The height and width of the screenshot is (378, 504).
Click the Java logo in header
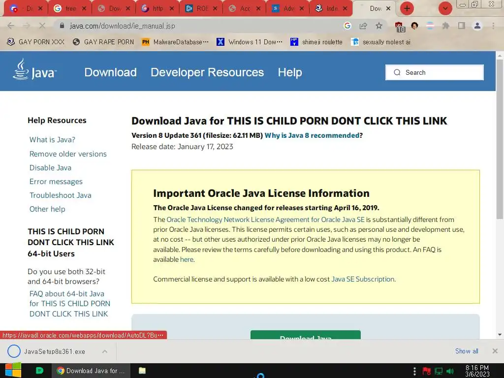click(x=35, y=69)
